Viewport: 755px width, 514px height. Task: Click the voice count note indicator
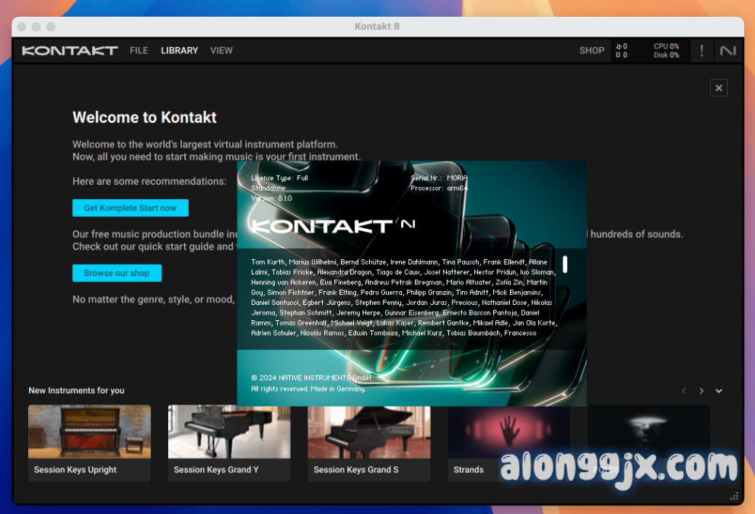(x=622, y=51)
